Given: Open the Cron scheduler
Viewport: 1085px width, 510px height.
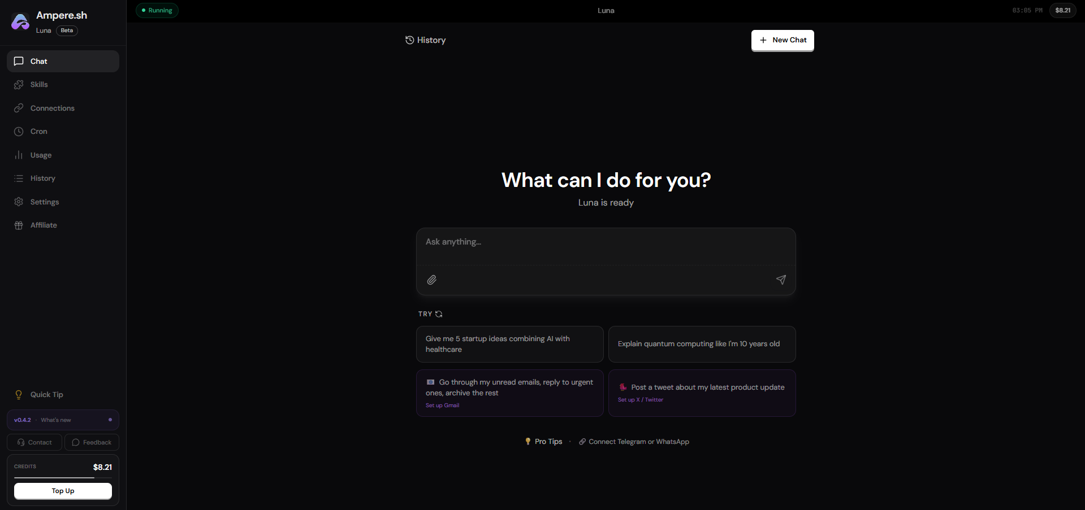Looking at the screenshot, I should click(x=19, y=131).
